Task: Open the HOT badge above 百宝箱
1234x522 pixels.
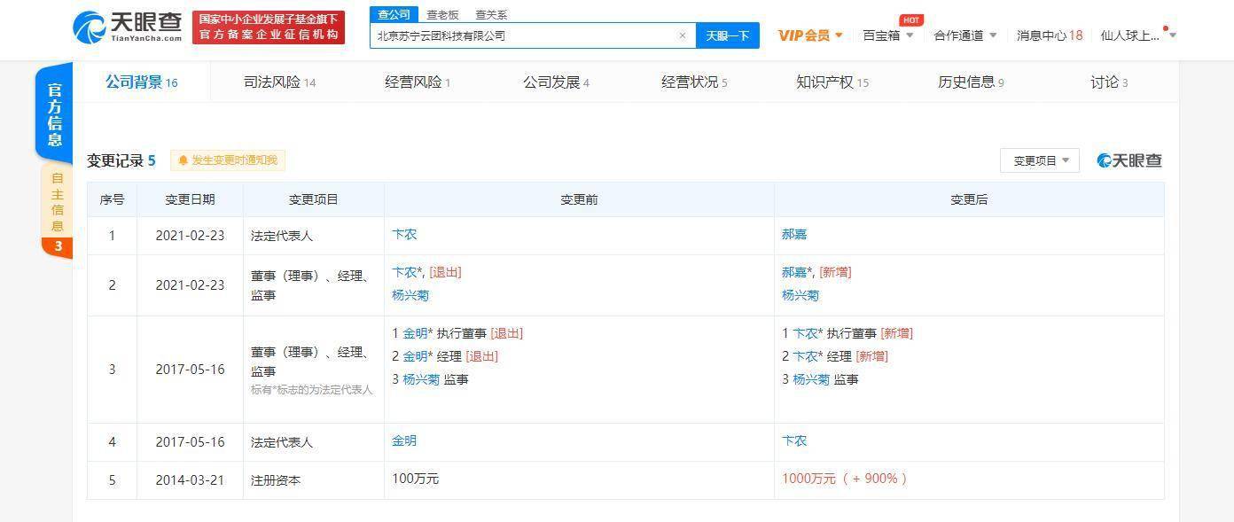Action: 911,19
